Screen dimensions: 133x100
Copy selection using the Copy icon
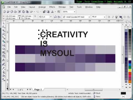tap(24, 12)
